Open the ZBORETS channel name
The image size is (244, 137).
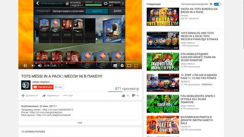coord(185,81)
